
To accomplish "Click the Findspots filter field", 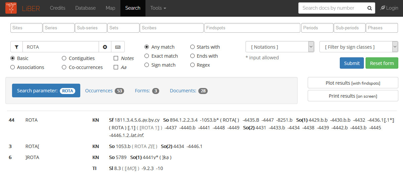I will tap(252, 28).
